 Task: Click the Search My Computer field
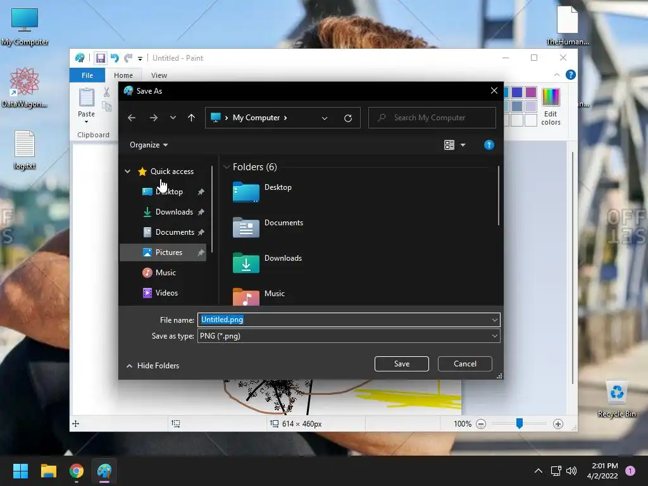point(432,118)
